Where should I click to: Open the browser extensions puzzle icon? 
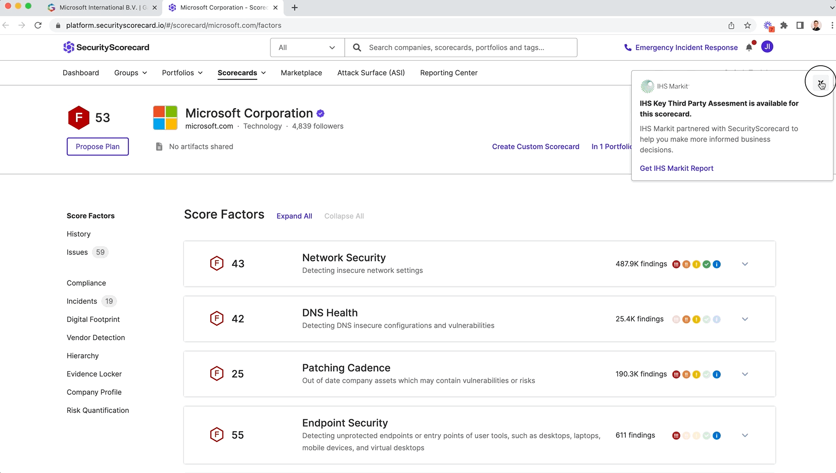pyautogui.click(x=784, y=25)
